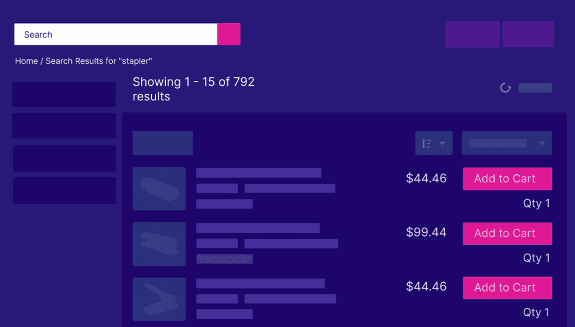Open the first product title link

pyautogui.click(x=258, y=173)
